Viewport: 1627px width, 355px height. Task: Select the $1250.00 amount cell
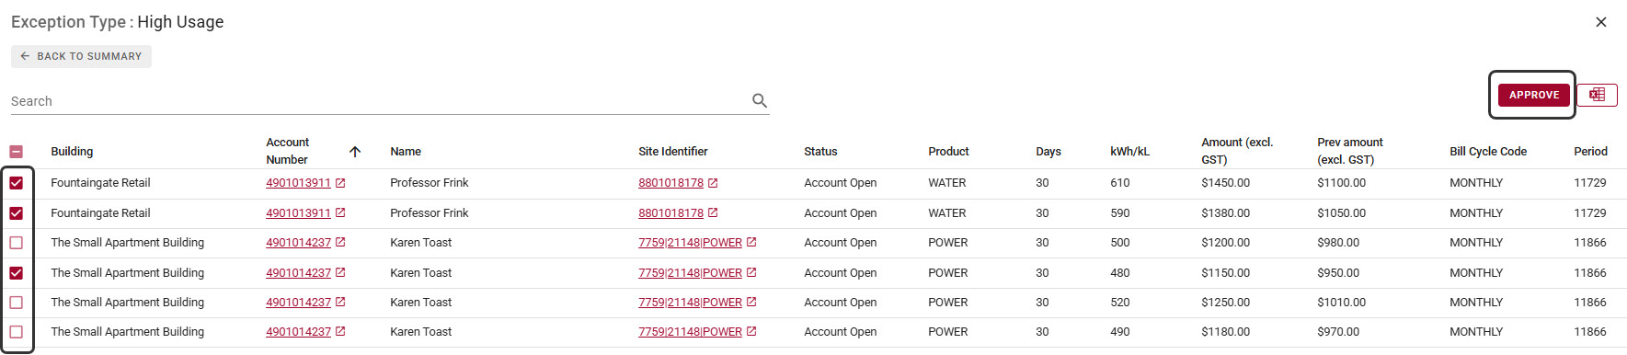1225,303
